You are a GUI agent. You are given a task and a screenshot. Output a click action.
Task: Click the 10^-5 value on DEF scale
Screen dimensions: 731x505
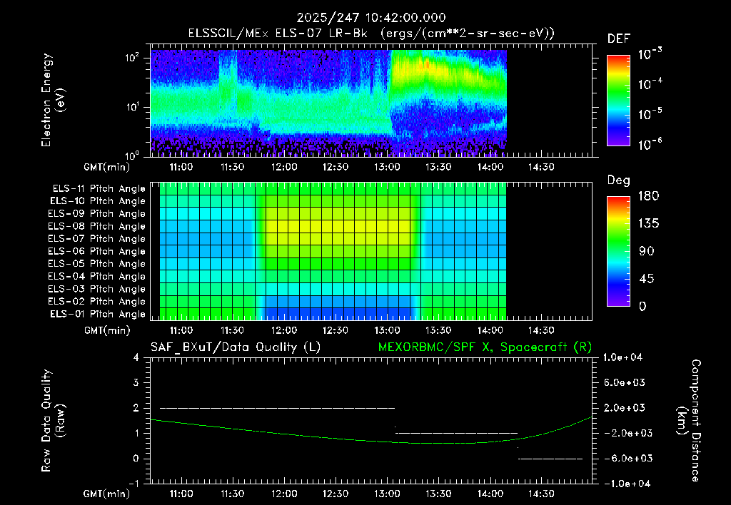pyautogui.click(x=650, y=114)
